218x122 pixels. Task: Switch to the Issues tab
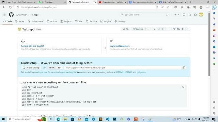(20, 21)
